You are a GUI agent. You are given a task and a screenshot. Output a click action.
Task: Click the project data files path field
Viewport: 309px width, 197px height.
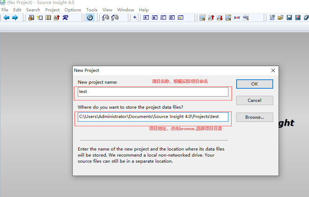tap(153, 117)
